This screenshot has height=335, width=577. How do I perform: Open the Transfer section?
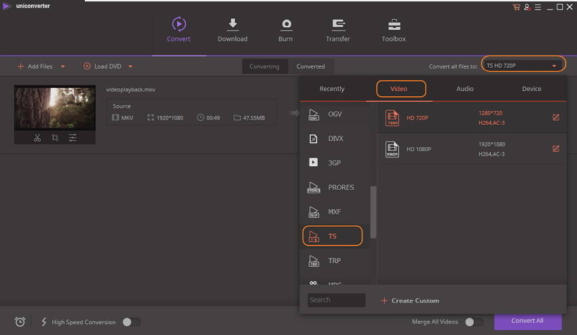coord(338,30)
